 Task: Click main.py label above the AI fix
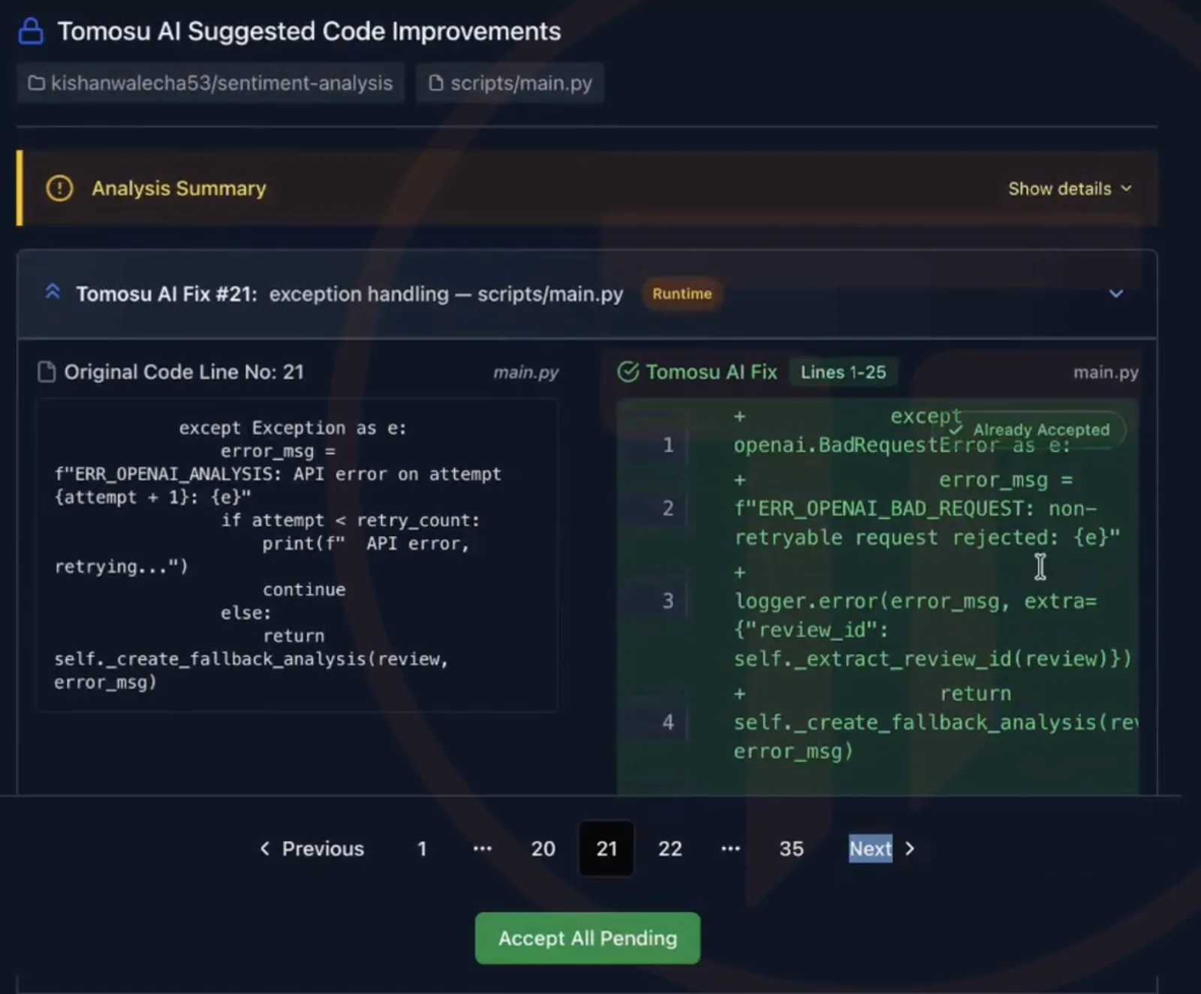(1106, 372)
